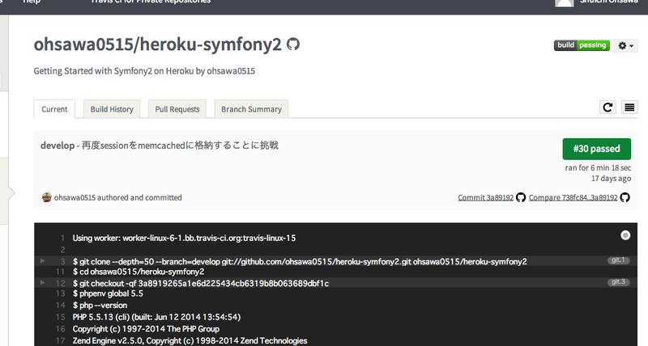Screen dimensions: 648x346
Task: Click the repository title ohsawa0515/heroku-symfony2
Action: [x=157, y=44]
